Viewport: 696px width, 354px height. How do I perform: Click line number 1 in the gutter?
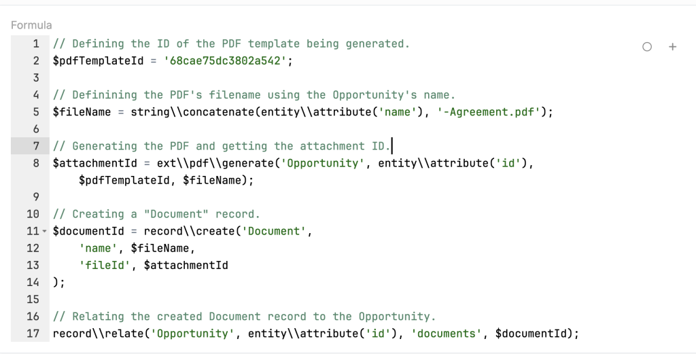[36, 43]
